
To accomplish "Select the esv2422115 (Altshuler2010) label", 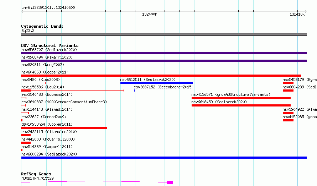I will 49,132.
